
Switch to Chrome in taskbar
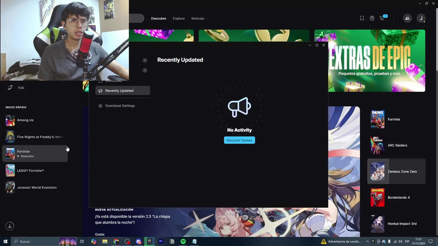[116, 242]
